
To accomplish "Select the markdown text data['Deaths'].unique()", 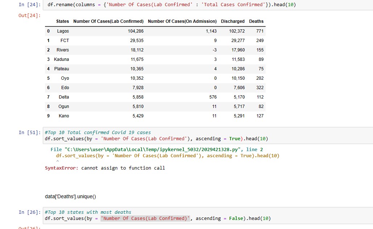I will coord(70,197).
